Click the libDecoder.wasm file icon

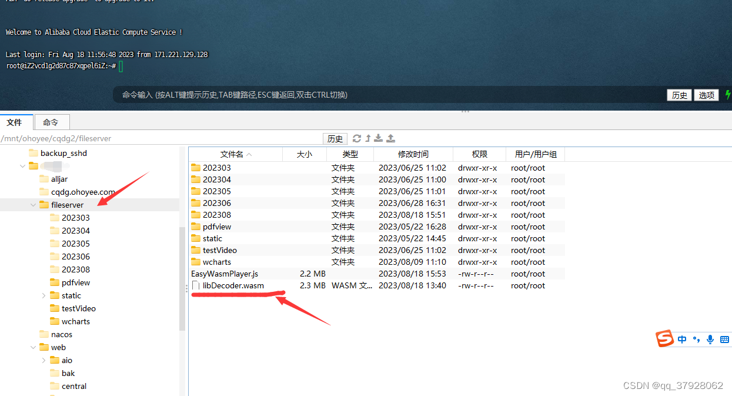tap(196, 285)
